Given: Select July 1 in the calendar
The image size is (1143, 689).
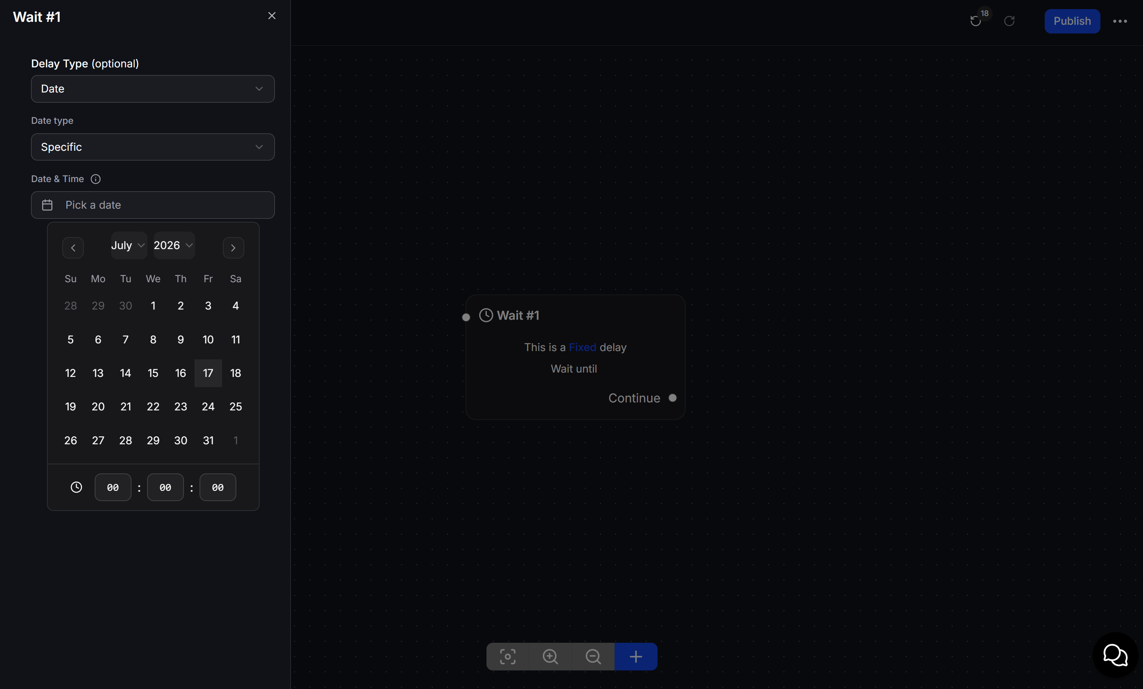Looking at the screenshot, I should [153, 306].
